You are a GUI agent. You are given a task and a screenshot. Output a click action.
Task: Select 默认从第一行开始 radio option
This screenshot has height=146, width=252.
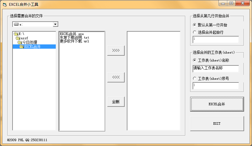pyautogui.click(x=210, y=25)
